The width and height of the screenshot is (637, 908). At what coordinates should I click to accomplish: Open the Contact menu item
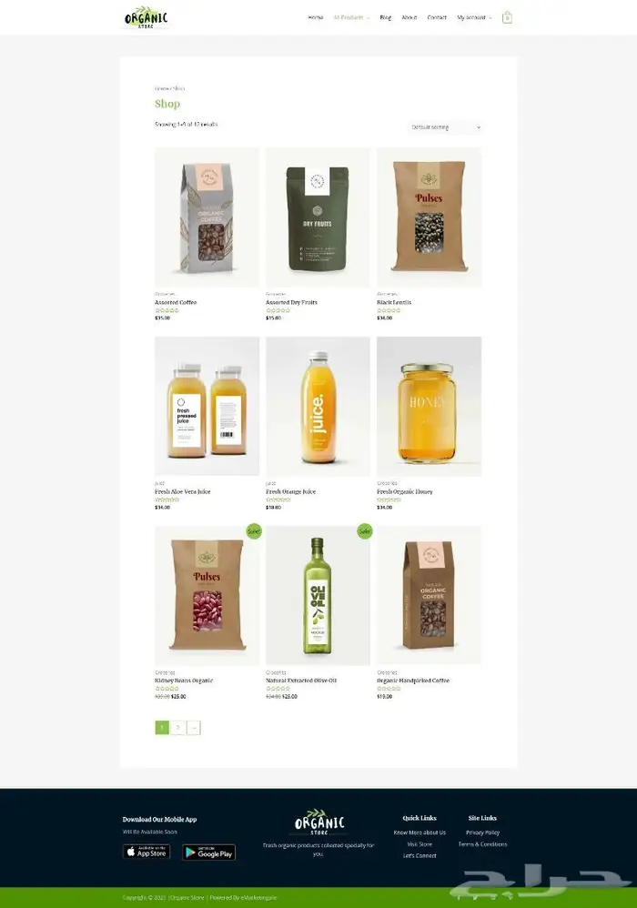[x=437, y=17]
